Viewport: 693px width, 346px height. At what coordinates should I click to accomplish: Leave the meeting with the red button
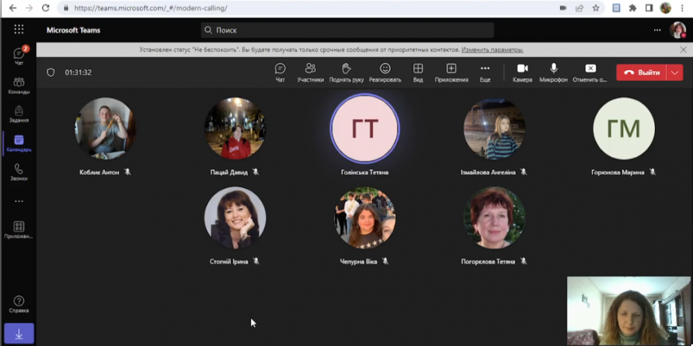tap(642, 72)
